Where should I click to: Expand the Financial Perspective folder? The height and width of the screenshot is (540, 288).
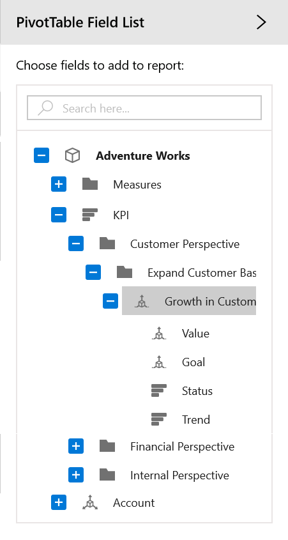(x=76, y=446)
